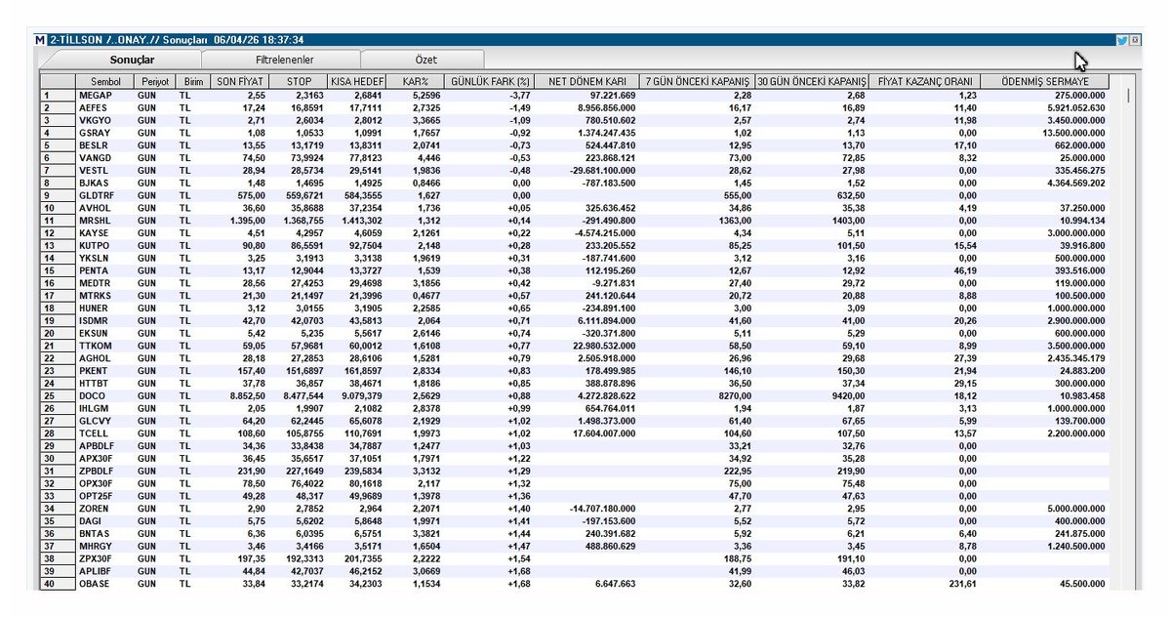Click the MHRGY symbol cell
The image size is (1171, 617).
tap(105, 546)
